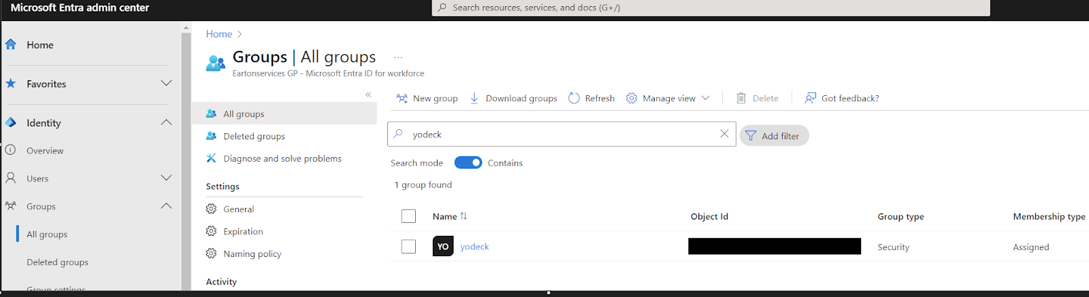The height and width of the screenshot is (297, 1089).
Task: Click the Download groups arrow icon
Action: click(x=474, y=99)
